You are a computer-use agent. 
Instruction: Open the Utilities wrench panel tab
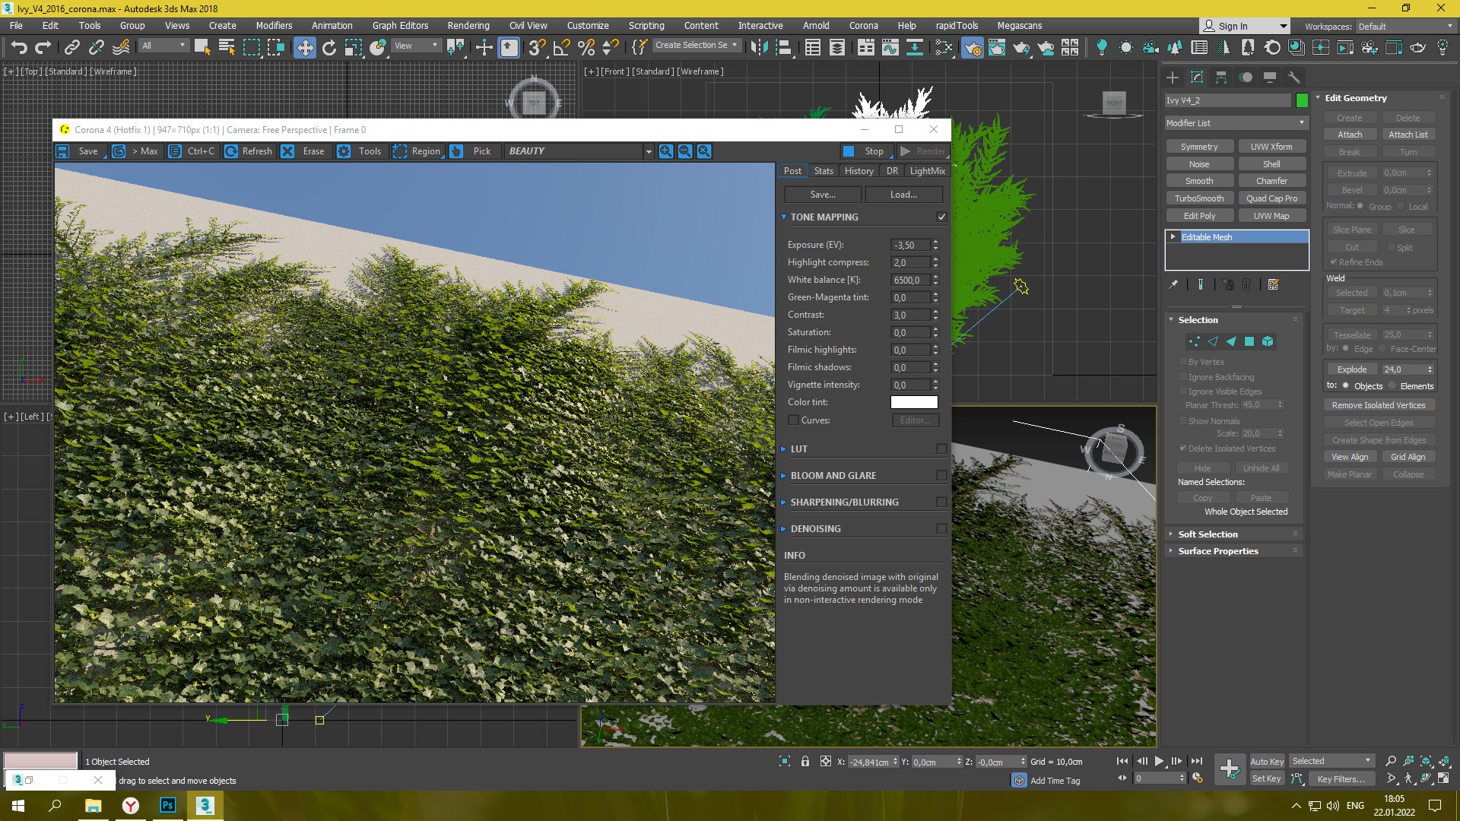[1294, 78]
